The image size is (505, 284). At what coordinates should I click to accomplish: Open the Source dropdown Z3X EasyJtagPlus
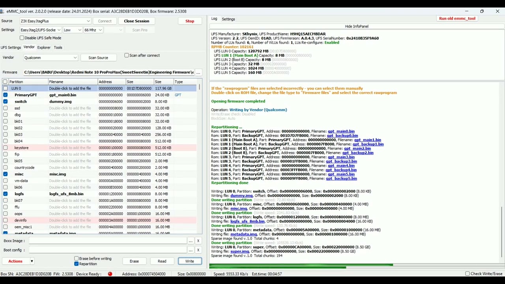pos(55,21)
